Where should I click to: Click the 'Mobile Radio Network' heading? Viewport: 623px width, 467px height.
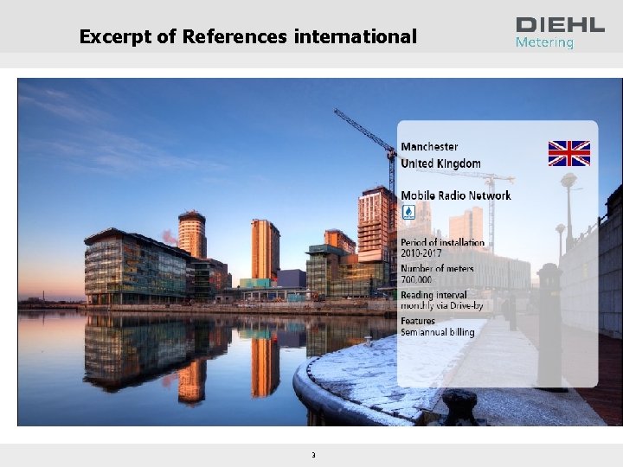click(x=456, y=195)
